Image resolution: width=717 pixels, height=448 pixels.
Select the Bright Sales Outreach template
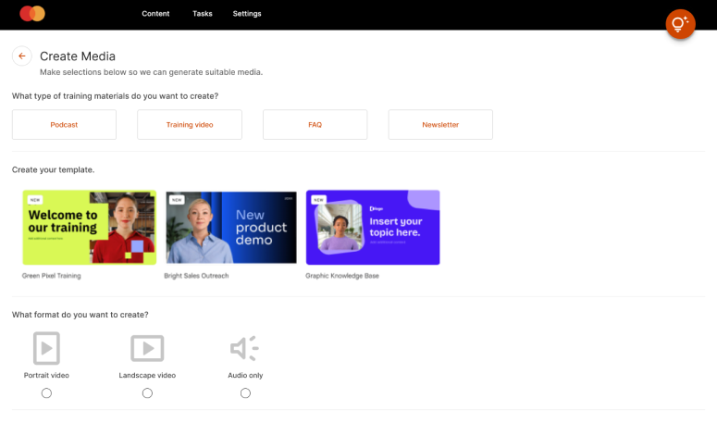click(x=231, y=228)
